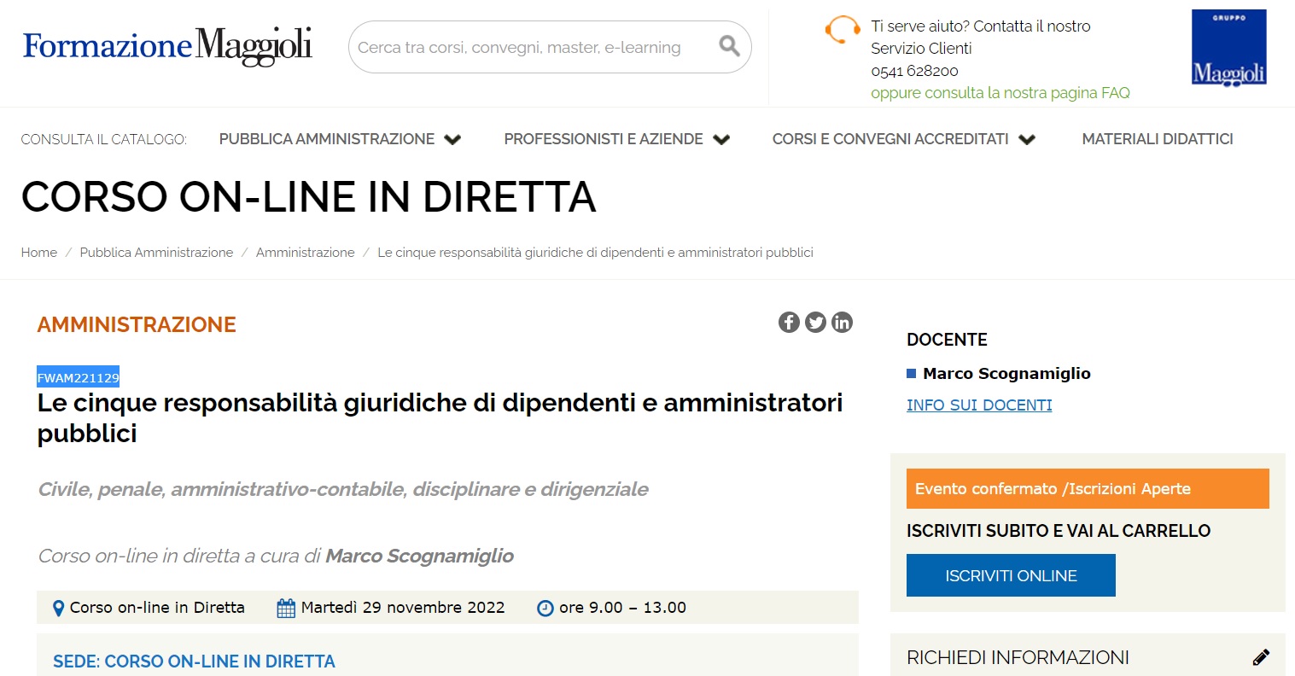Click the Iscriviti subito e vai al carrello text
Image resolution: width=1295 pixels, height=676 pixels.
[1059, 531]
